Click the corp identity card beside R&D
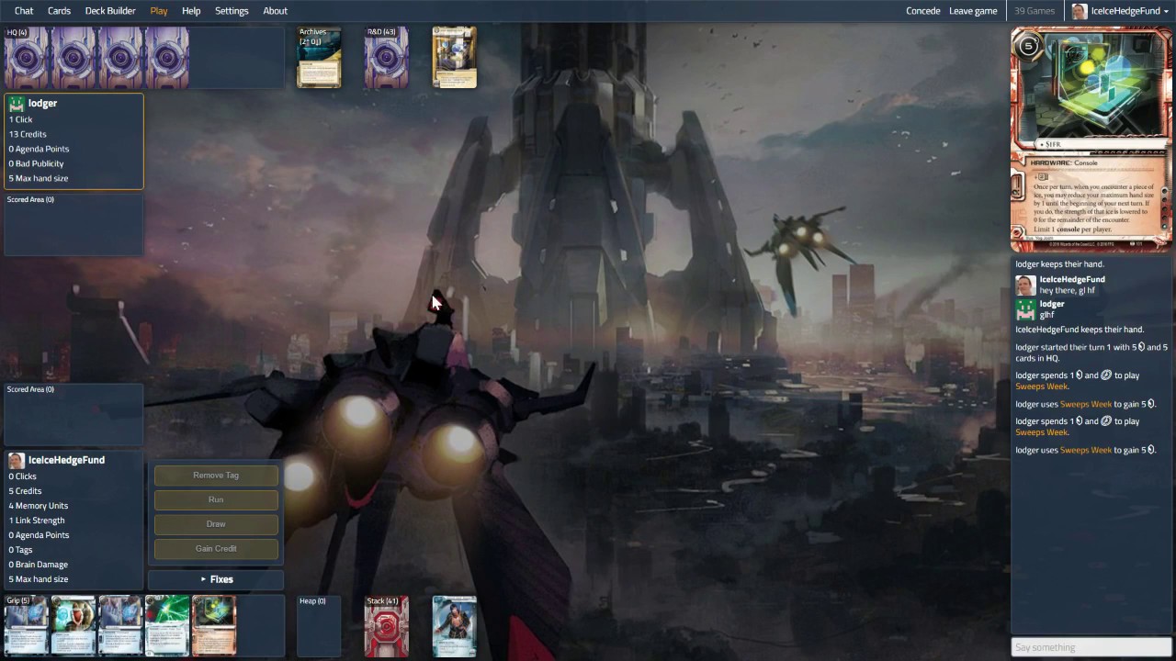Image resolution: width=1176 pixels, height=661 pixels. point(455,57)
